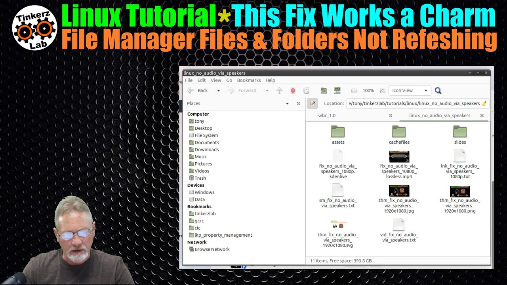Open the Bookmarks menu
The width and height of the screenshot is (507, 285).
coord(249,80)
